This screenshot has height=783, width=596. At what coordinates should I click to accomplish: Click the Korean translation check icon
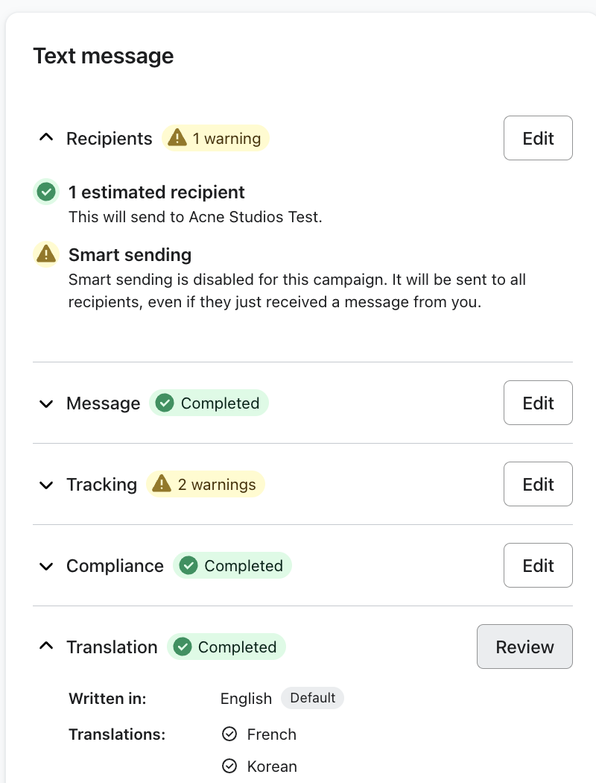click(229, 767)
